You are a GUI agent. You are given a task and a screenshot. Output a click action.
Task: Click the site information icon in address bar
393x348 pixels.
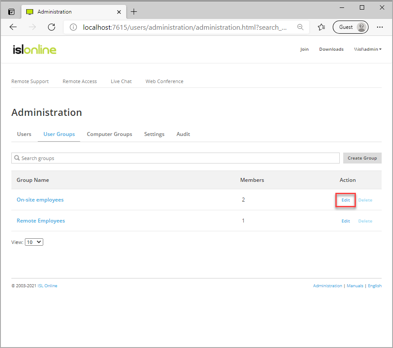point(73,27)
